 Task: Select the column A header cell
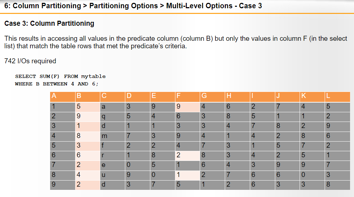click(63, 97)
